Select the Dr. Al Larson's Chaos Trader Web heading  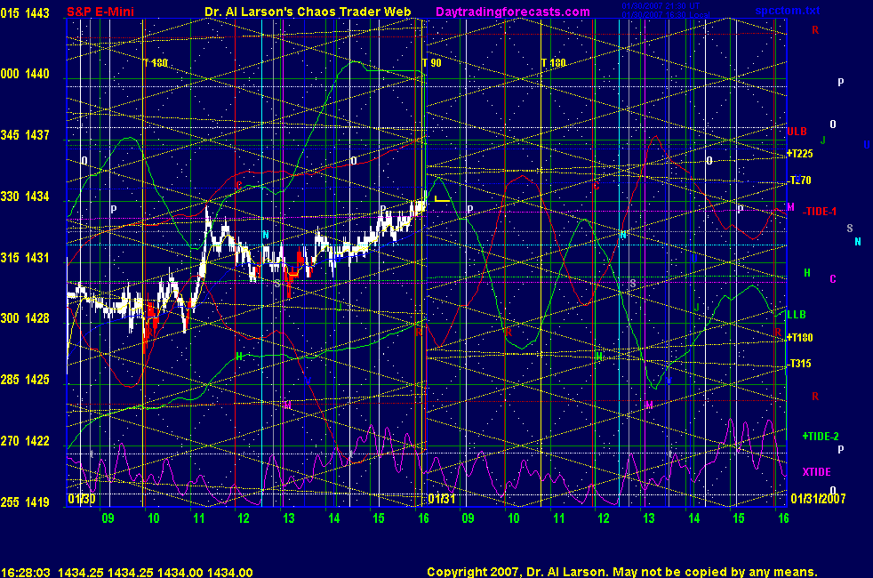pyautogui.click(x=308, y=12)
